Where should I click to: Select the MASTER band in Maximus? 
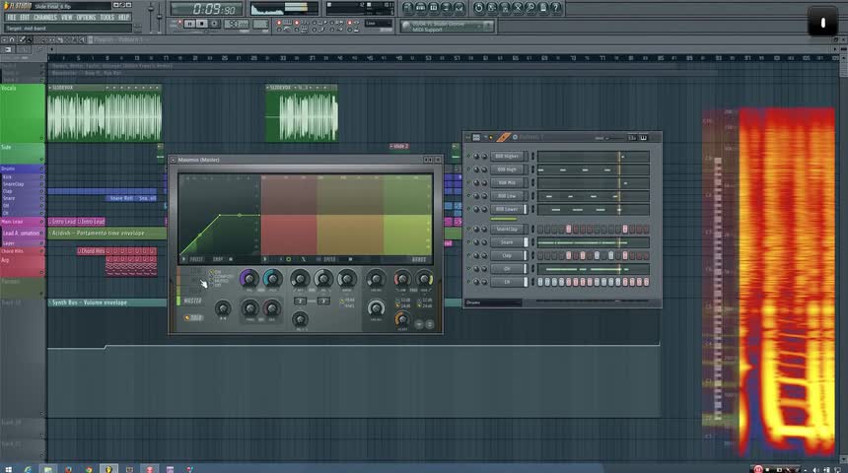[x=193, y=302]
